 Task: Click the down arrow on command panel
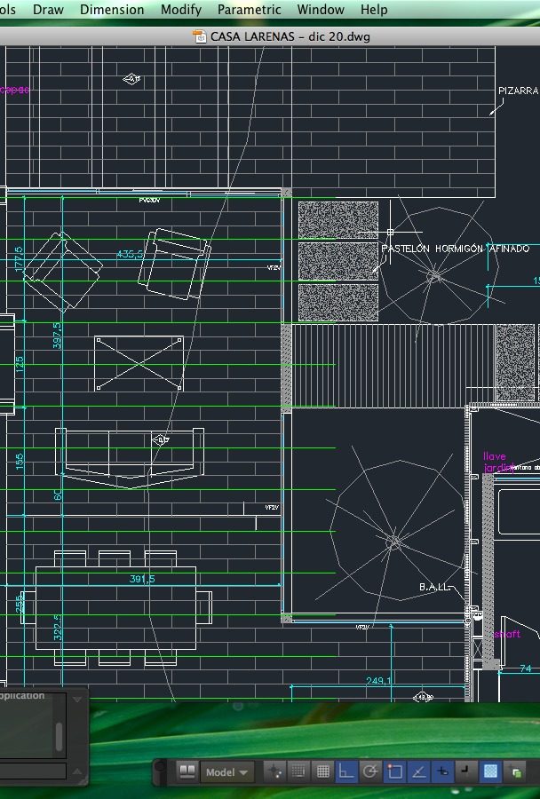(77, 700)
